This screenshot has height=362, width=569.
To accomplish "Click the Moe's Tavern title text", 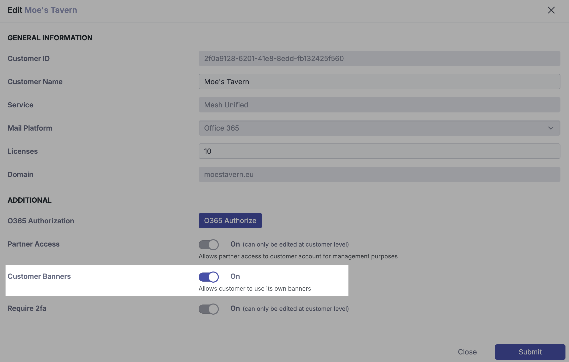I will [51, 10].
